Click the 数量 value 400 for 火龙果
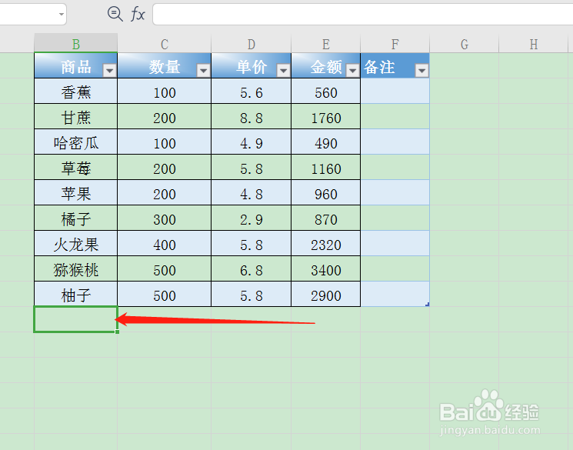The height and width of the screenshot is (450, 573). (x=164, y=243)
